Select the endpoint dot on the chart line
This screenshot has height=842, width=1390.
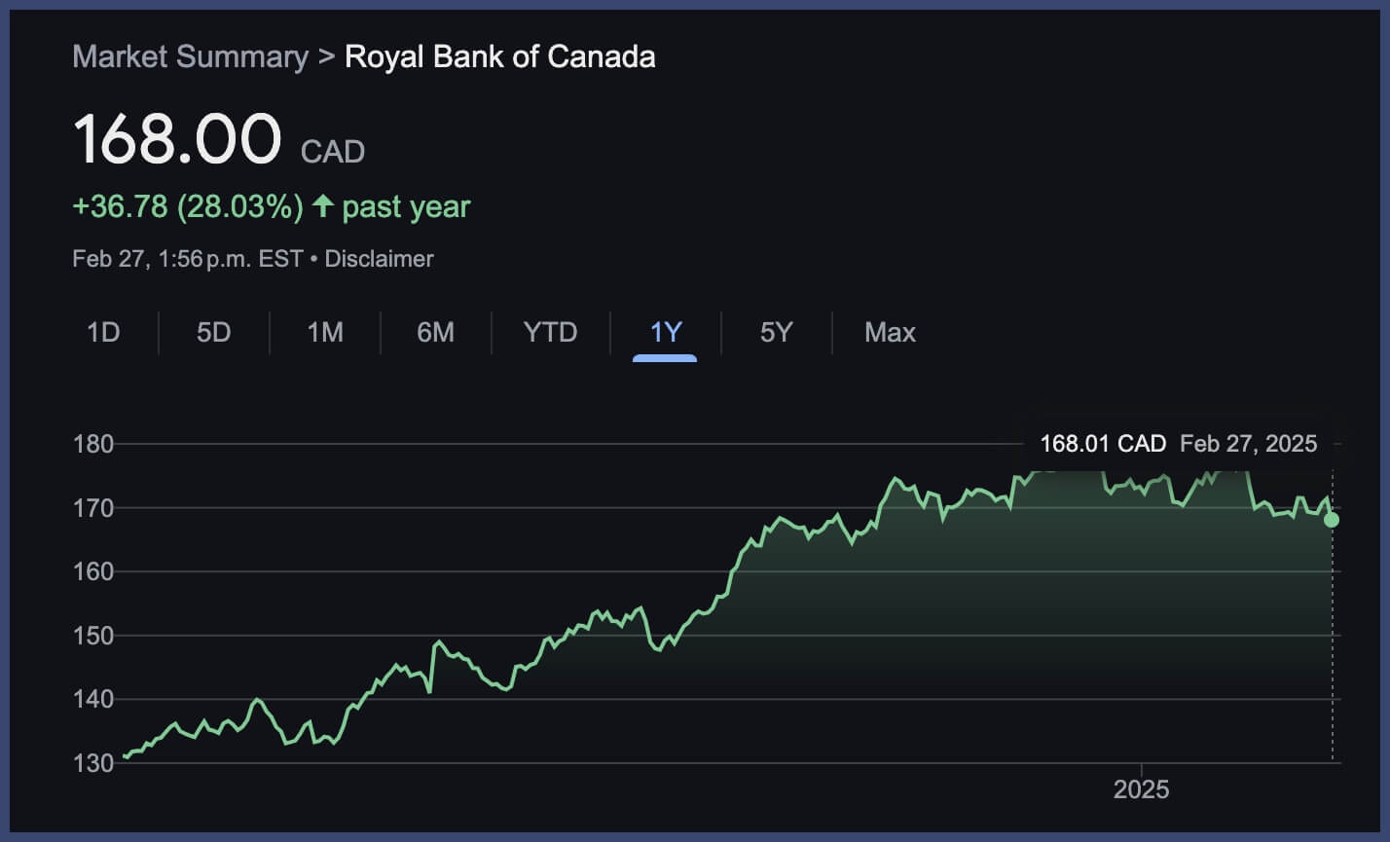[x=1331, y=520]
